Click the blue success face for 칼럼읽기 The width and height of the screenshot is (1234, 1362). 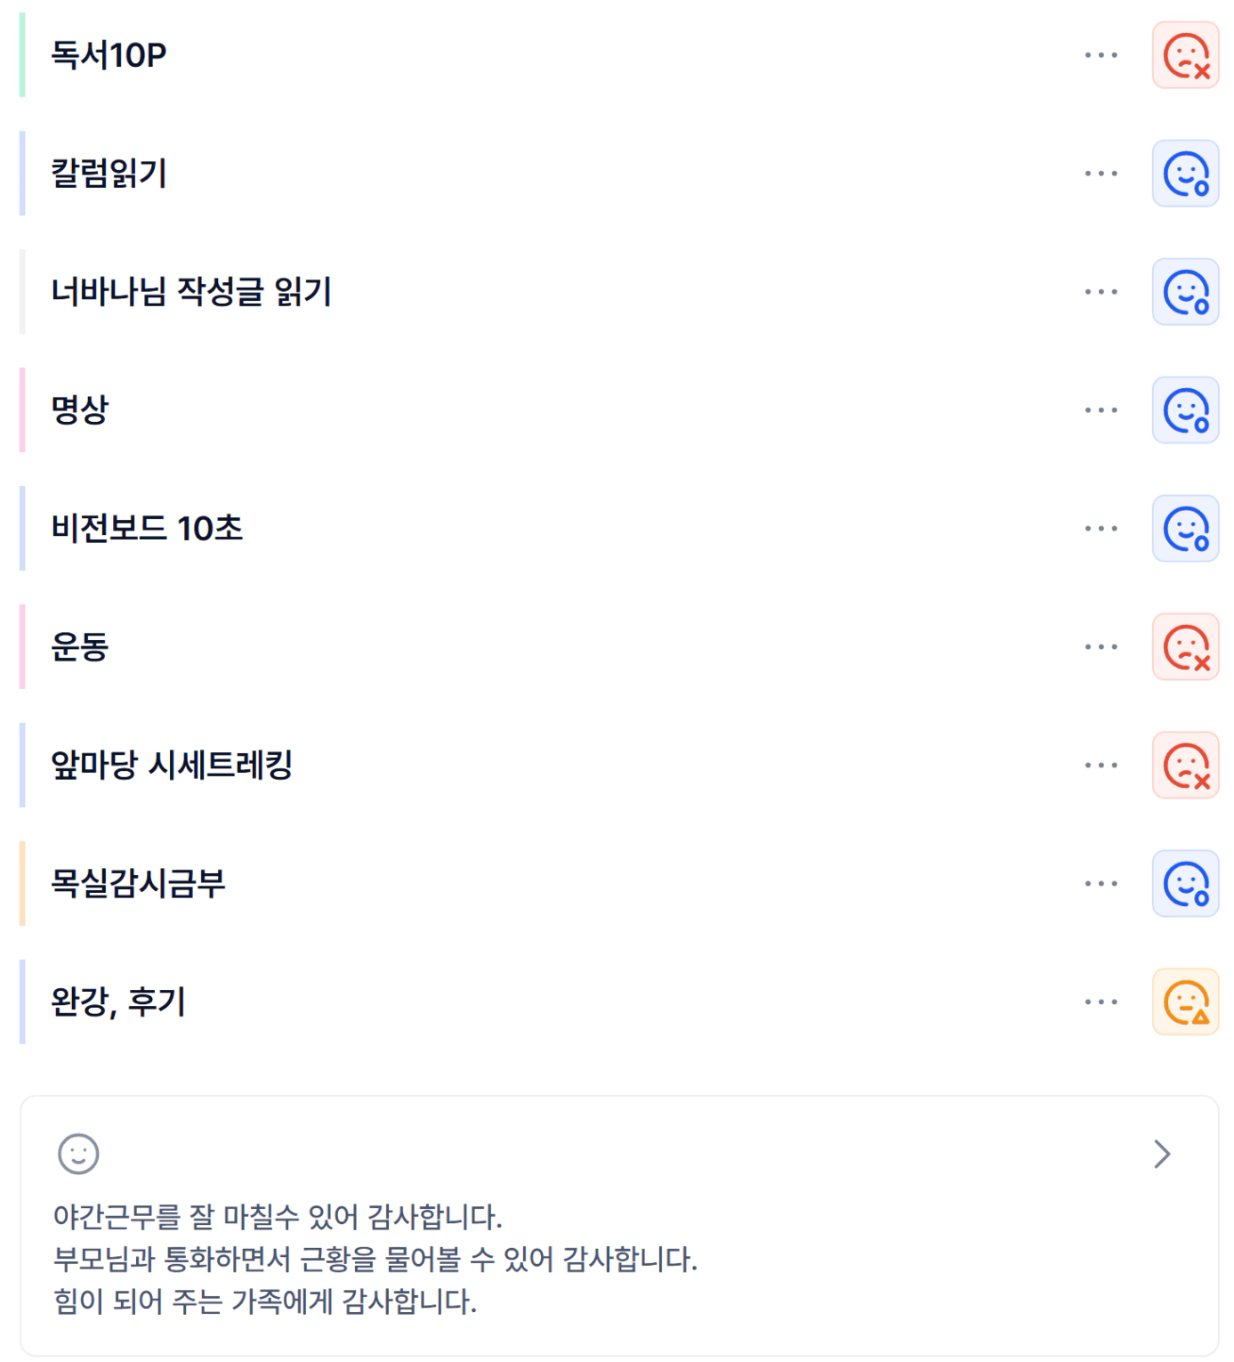pos(1185,174)
